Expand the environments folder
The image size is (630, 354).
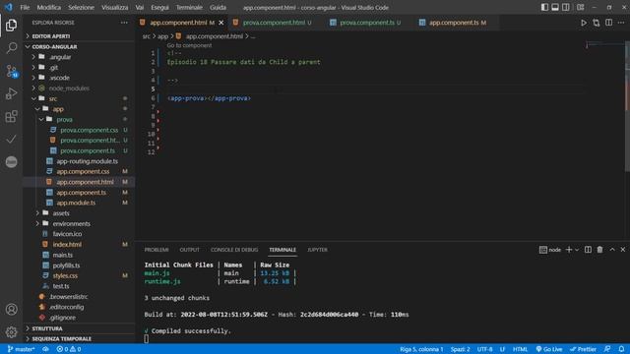tap(80, 223)
